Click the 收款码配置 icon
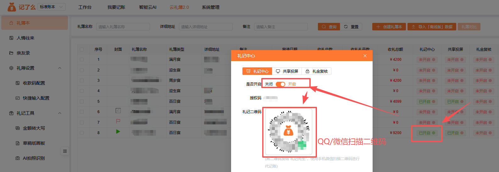 tap(18, 83)
